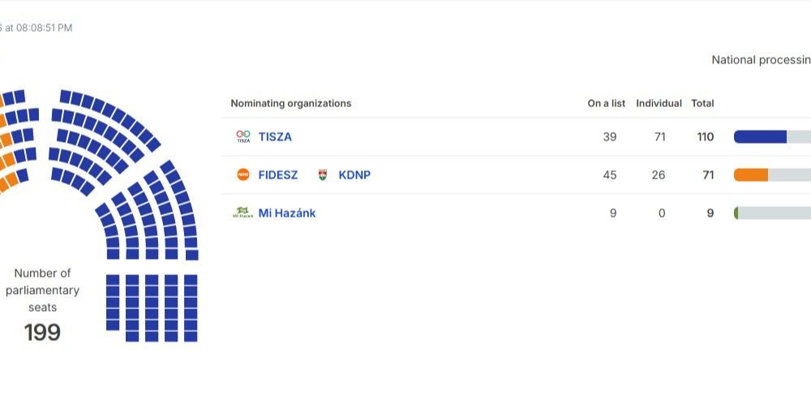Click the 199 parliamentary seats number
The image size is (811, 409).
[42, 333]
